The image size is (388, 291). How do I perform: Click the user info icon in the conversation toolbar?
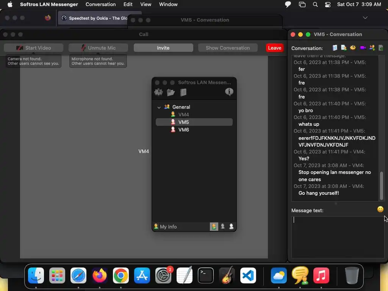(344, 48)
